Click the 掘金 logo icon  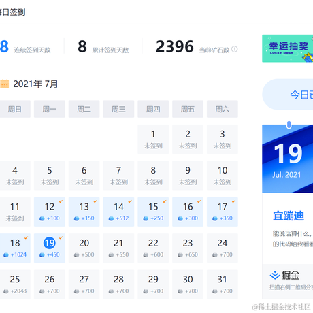tap(275, 276)
